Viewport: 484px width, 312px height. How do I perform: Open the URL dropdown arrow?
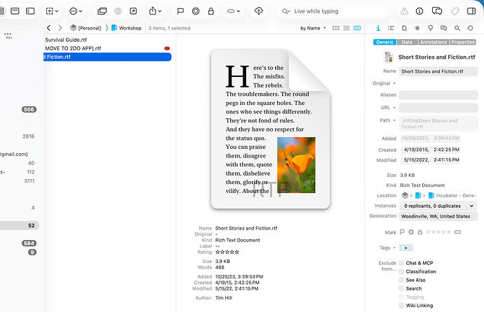point(394,108)
